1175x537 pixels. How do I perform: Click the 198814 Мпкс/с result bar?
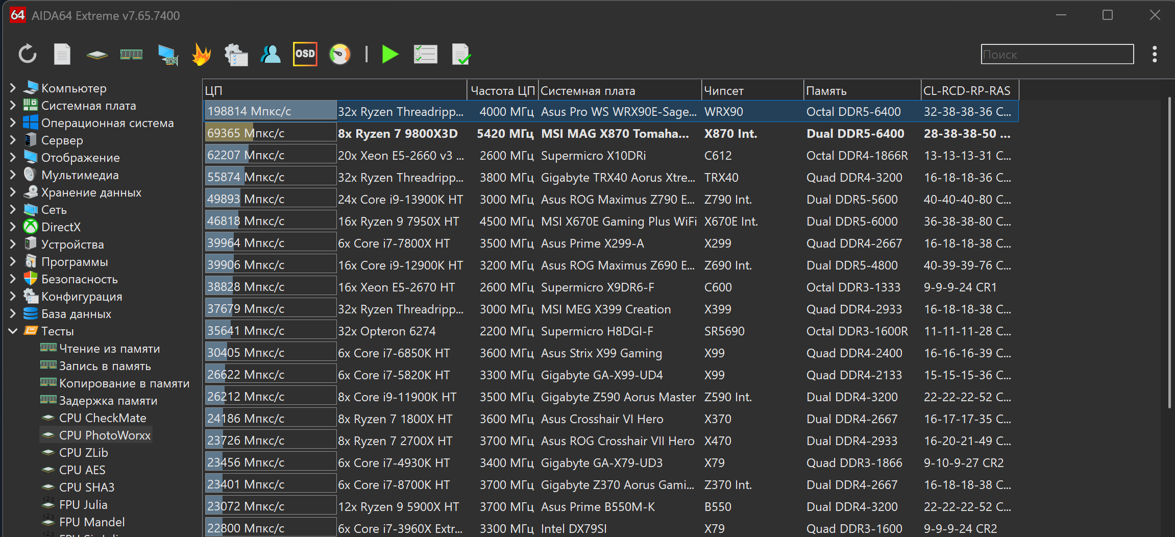click(x=271, y=111)
